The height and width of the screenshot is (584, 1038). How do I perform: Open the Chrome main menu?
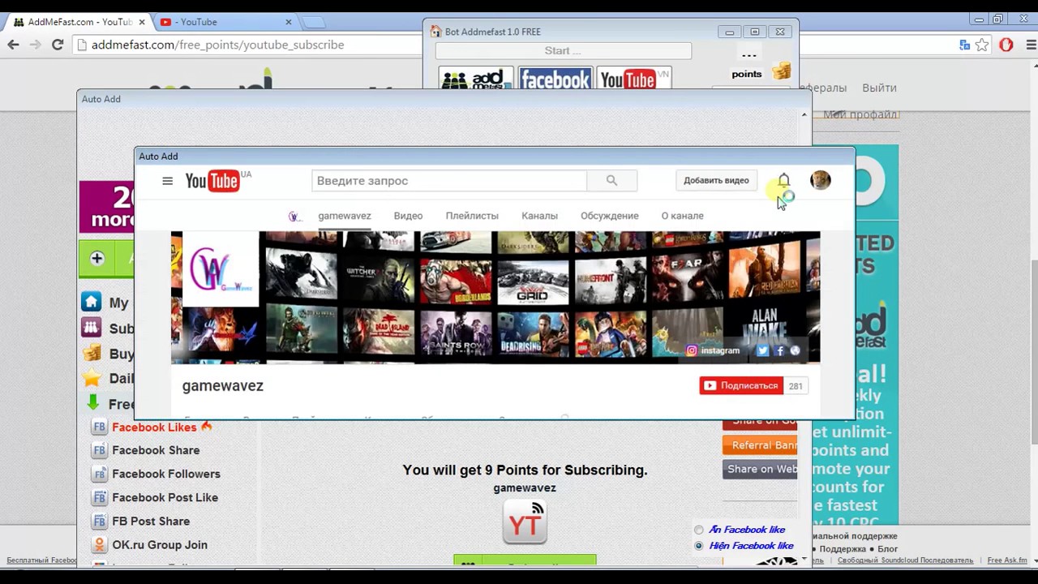(1030, 45)
